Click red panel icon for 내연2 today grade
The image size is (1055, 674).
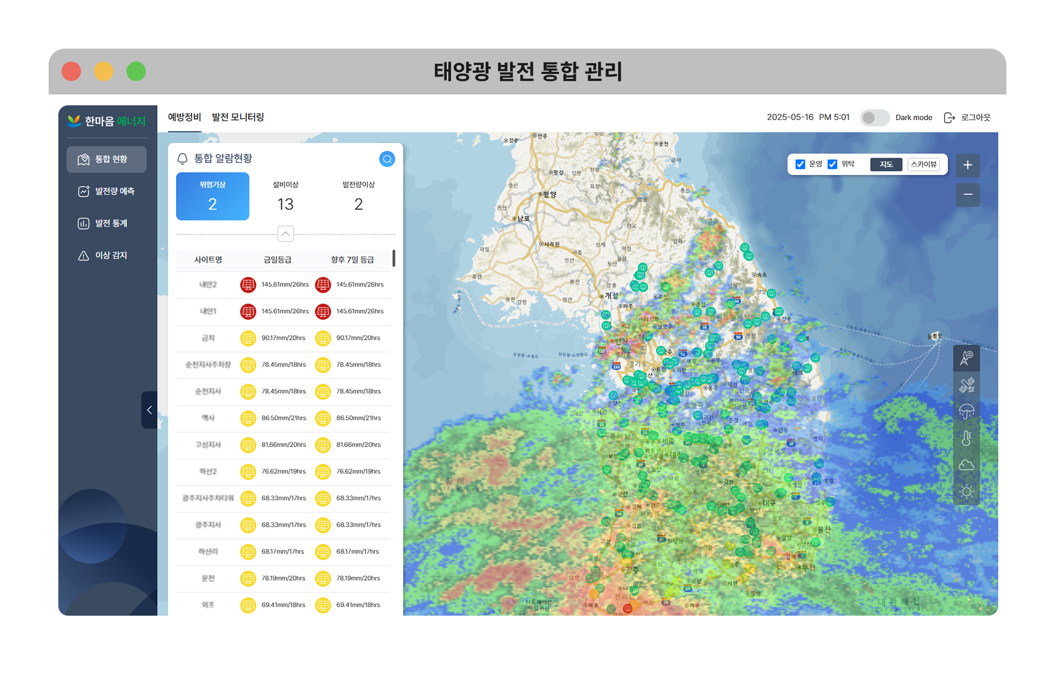click(248, 285)
